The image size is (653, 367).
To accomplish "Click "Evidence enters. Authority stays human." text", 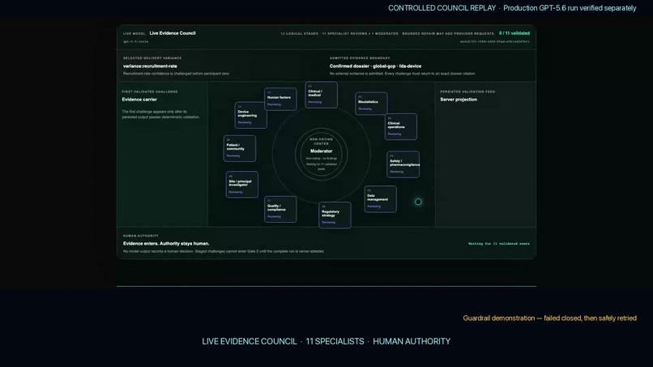I will coord(166,244).
